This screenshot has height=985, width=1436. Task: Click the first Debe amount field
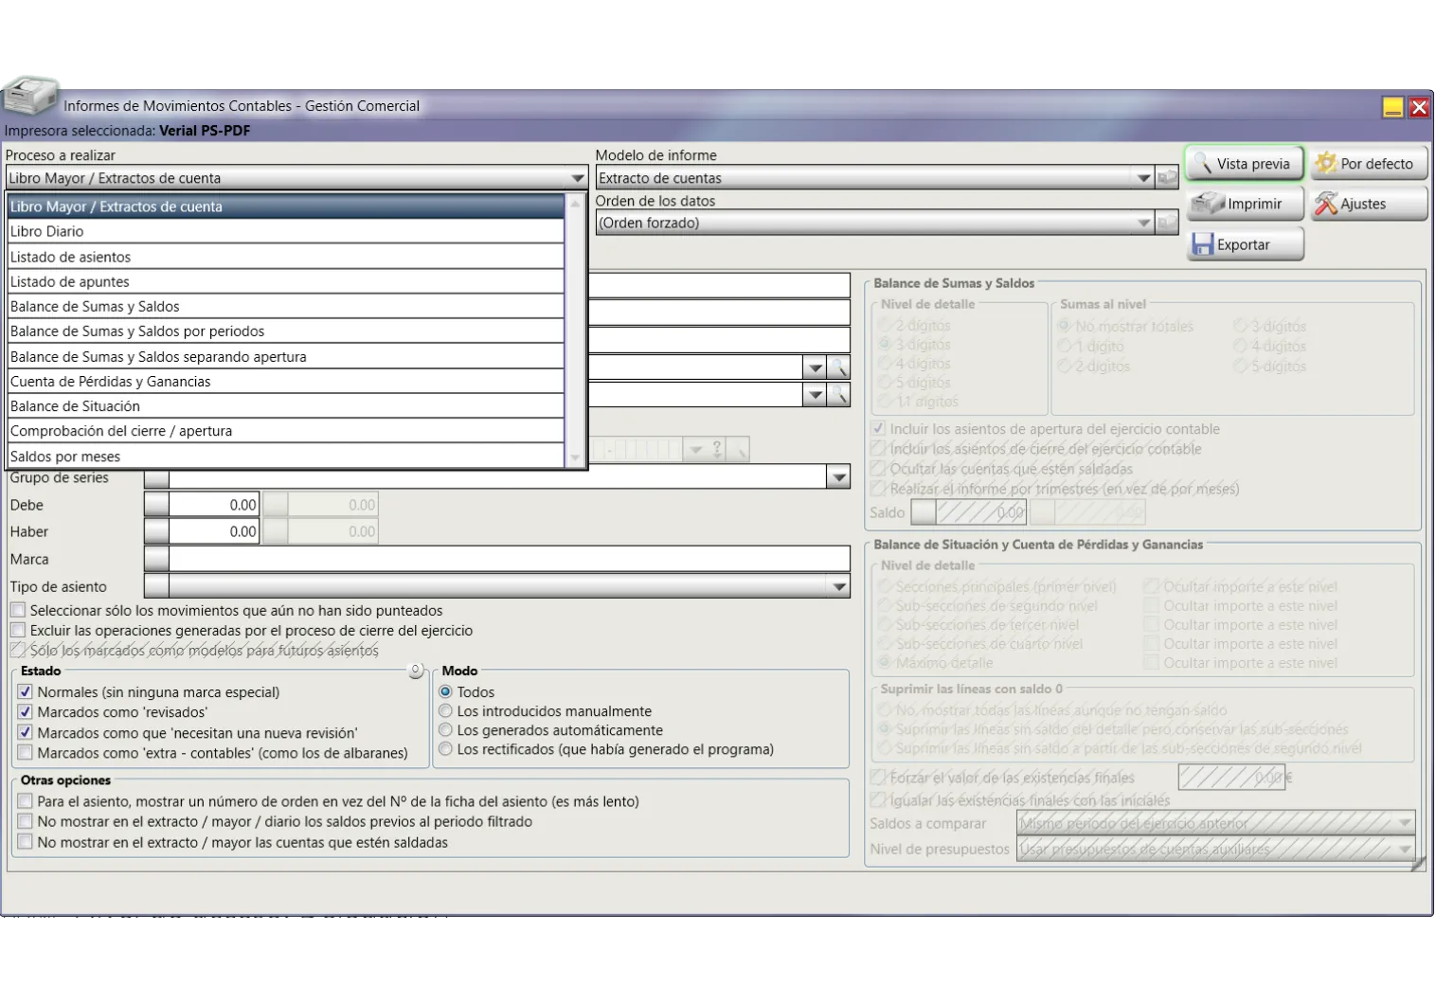(214, 506)
